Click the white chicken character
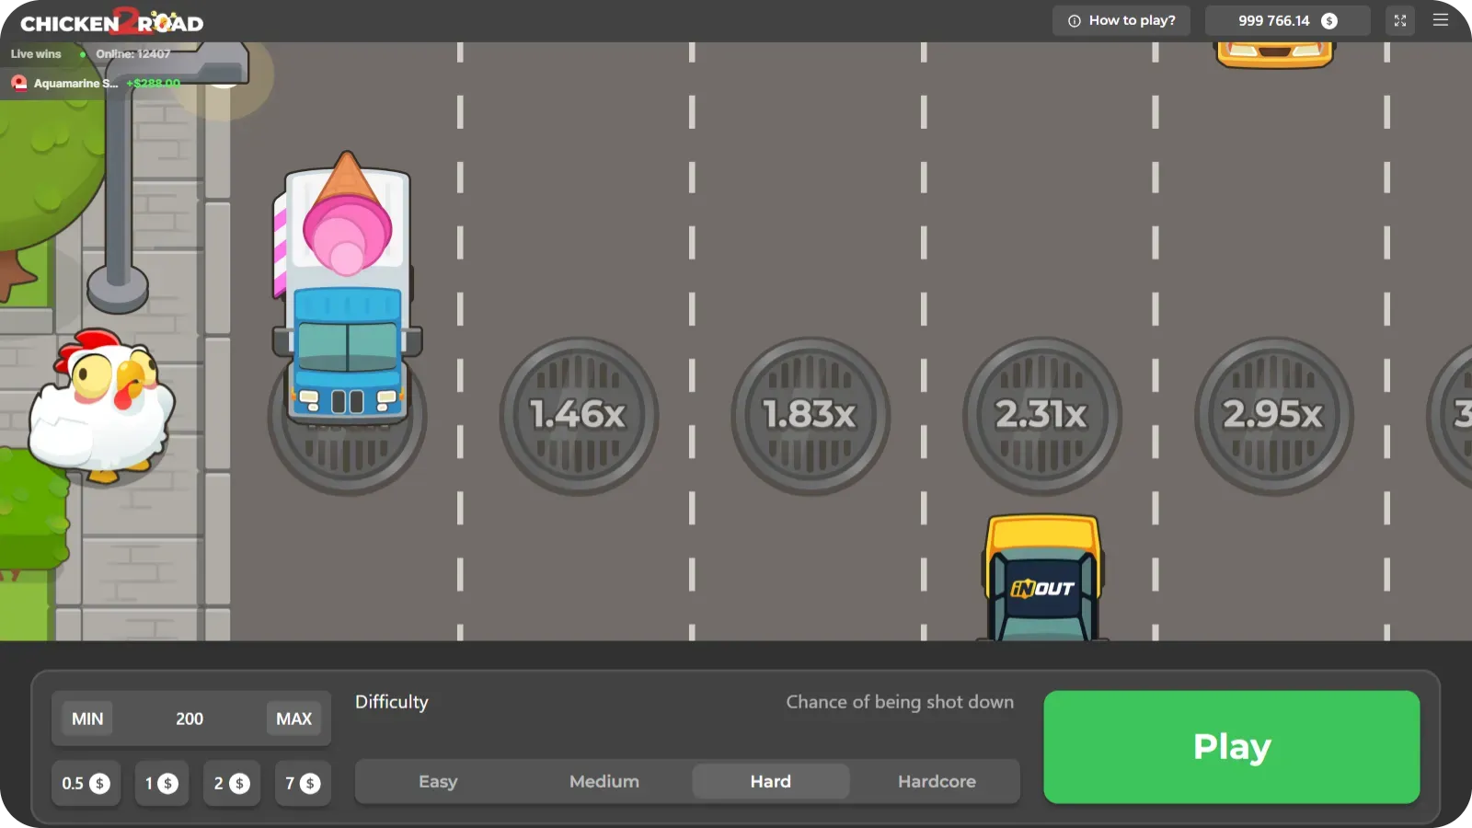The image size is (1472, 828). tap(101, 405)
